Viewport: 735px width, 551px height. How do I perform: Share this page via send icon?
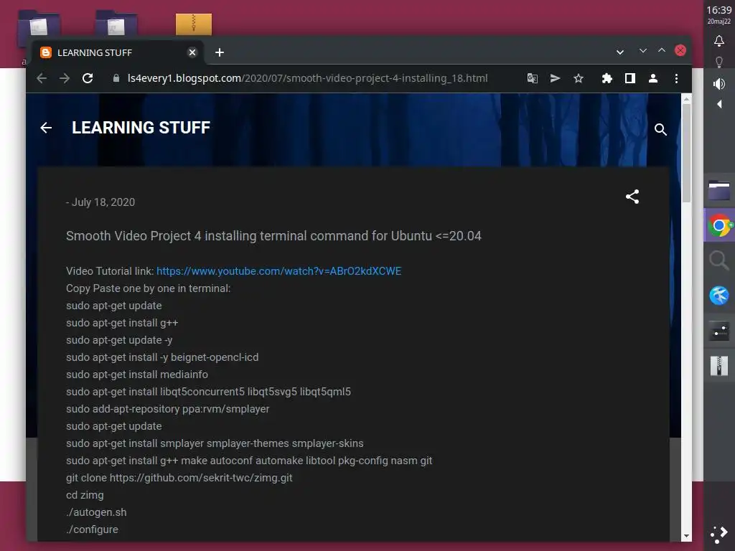tap(555, 78)
